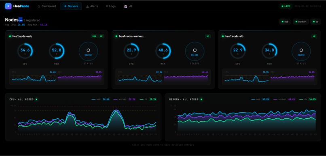Image resolution: width=326 pixels, height=156 pixels.
Task: Toggle the web node filter chip
Action: click(x=285, y=21)
